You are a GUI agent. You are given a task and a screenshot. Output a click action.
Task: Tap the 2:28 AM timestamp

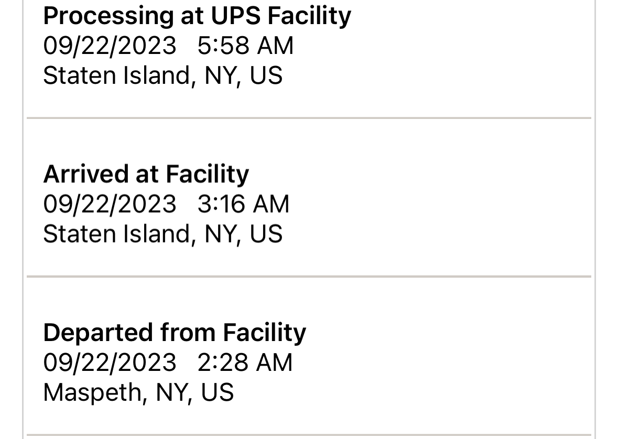[x=245, y=363]
